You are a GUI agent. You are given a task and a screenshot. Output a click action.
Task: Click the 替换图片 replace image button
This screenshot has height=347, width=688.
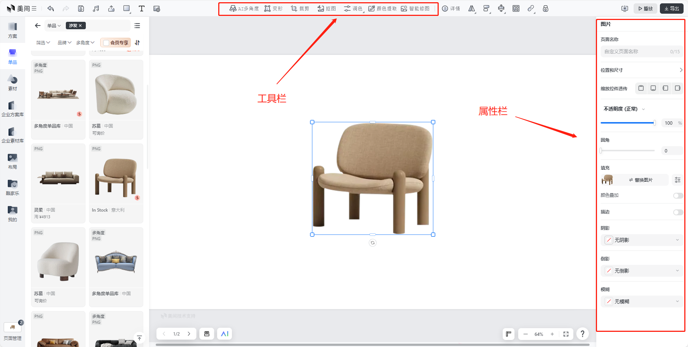641,180
